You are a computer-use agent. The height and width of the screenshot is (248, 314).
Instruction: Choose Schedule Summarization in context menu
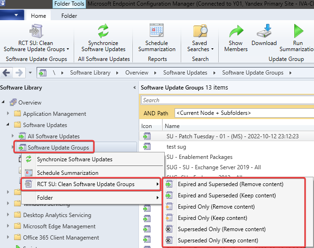click(x=92, y=173)
